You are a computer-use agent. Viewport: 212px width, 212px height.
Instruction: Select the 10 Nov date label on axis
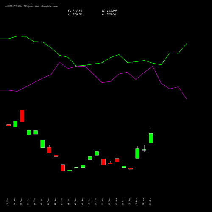point(28,201)
